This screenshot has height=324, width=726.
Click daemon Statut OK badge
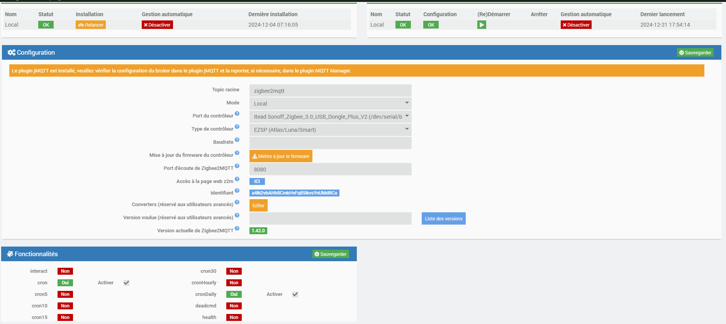click(x=403, y=25)
